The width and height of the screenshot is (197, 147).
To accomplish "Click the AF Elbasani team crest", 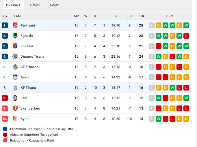I will coord(15,67).
